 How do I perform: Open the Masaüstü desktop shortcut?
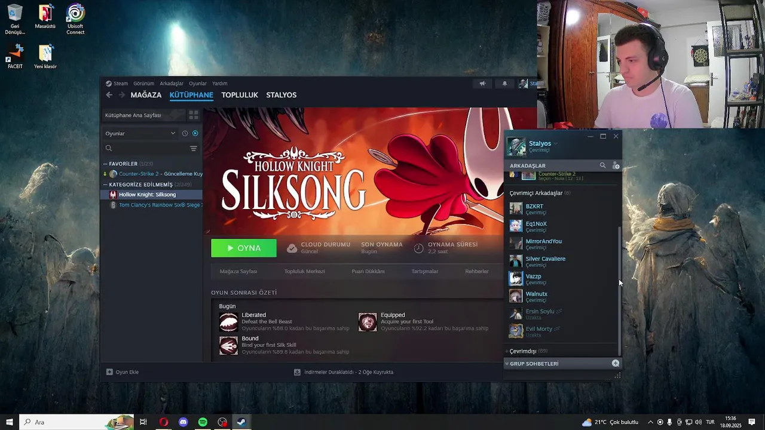45,17
